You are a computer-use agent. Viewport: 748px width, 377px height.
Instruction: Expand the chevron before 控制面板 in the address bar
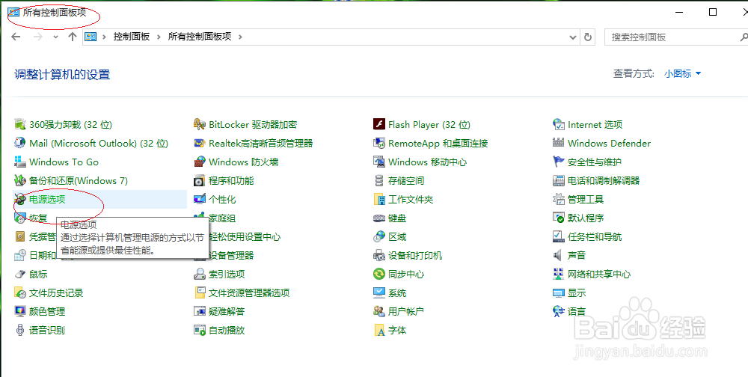click(x=104, y=37)
